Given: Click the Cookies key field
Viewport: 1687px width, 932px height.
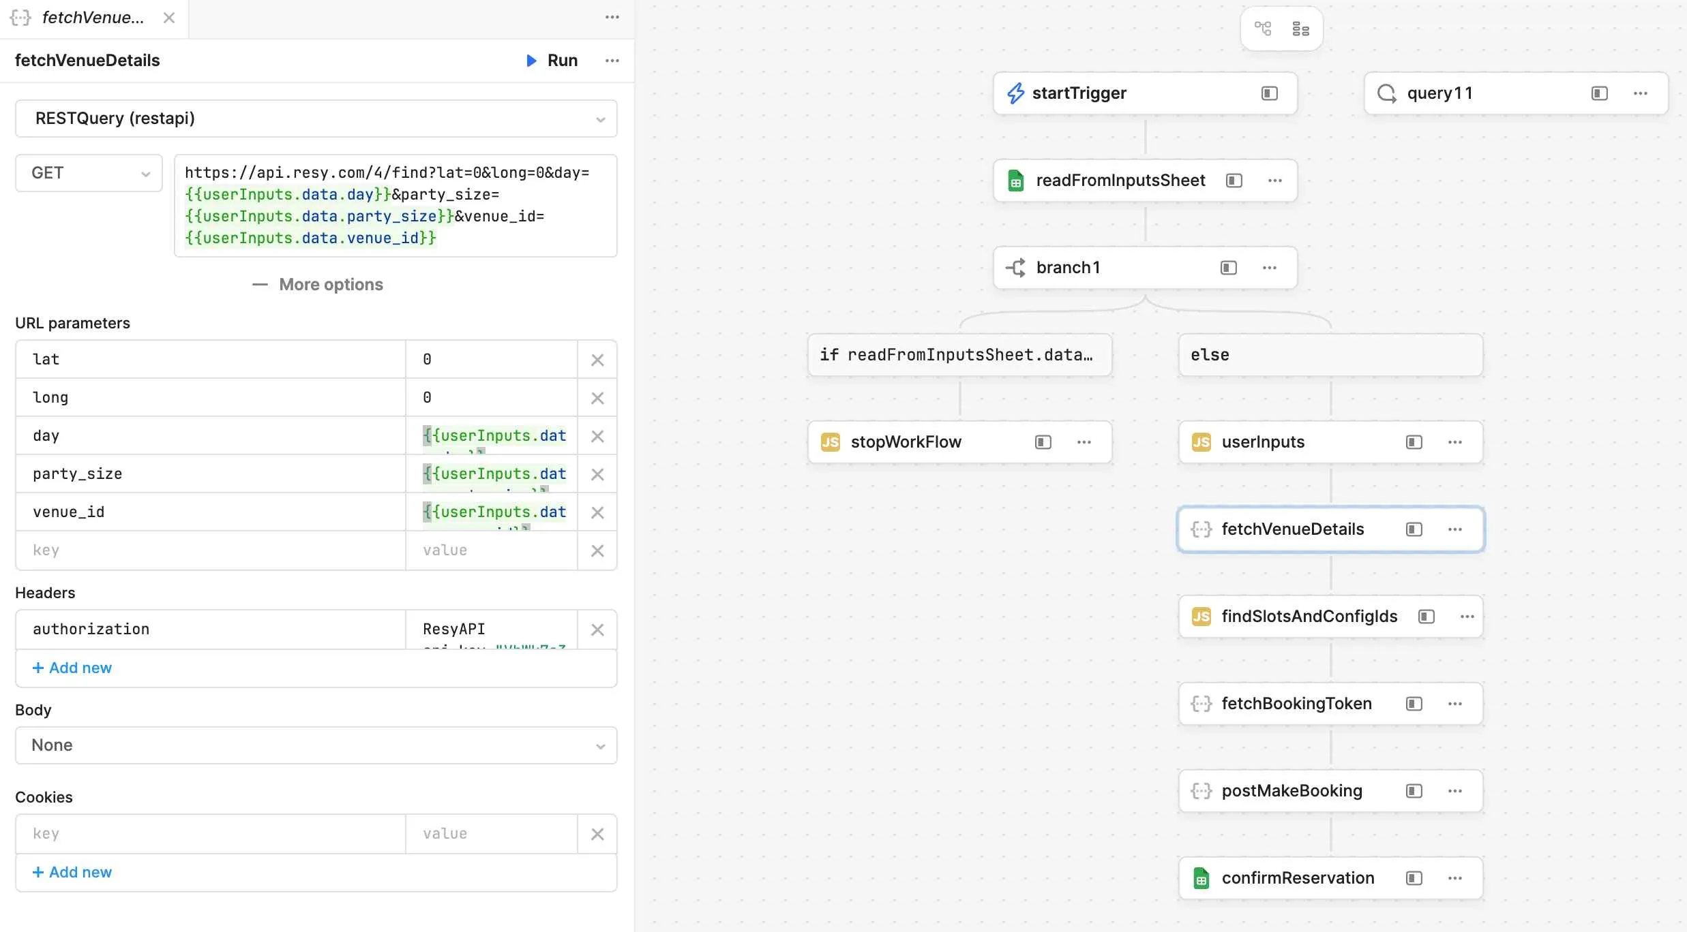Looking at the screenshot, I should [x=211, y=834].
